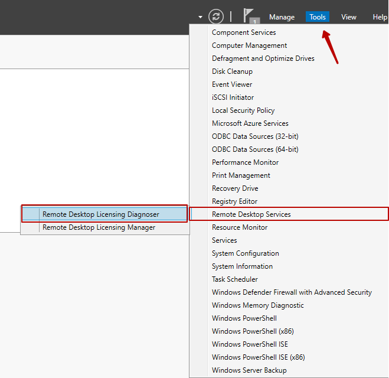The width and height of the screenshot is (389, 378).
Task: Open Performance Monitor
Action: pyautogui.click(x=245, y=162)
